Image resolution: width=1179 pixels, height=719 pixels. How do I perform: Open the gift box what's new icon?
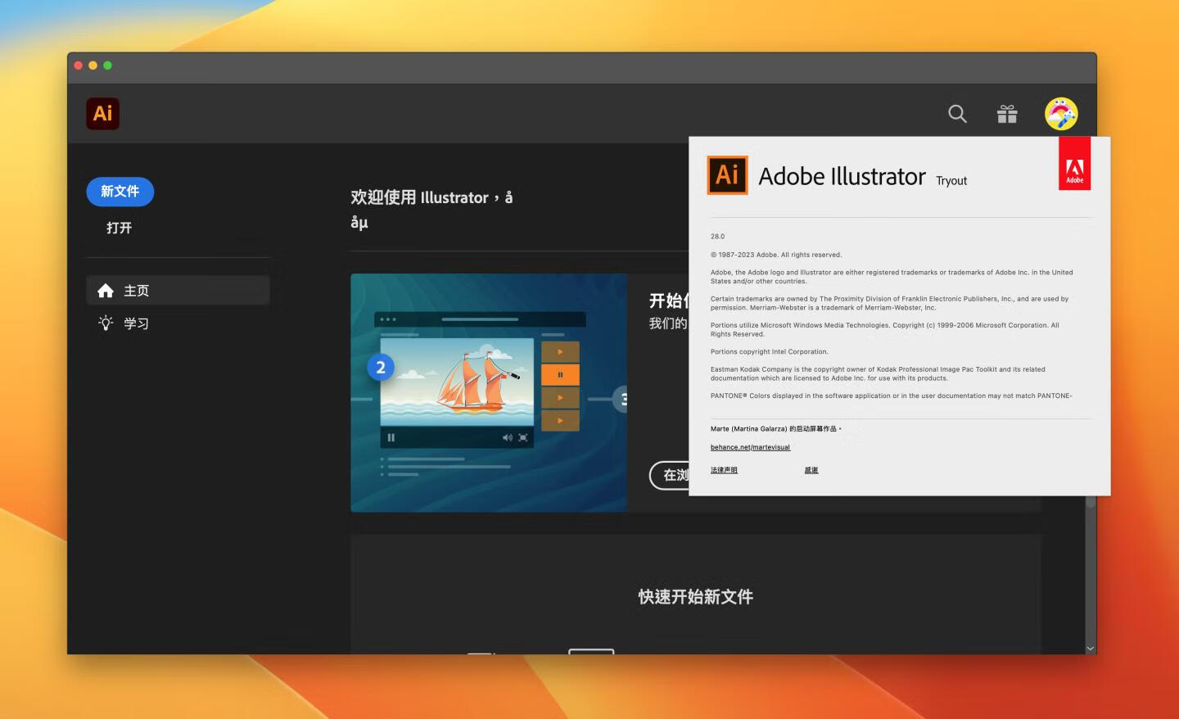coord(1007,114)
